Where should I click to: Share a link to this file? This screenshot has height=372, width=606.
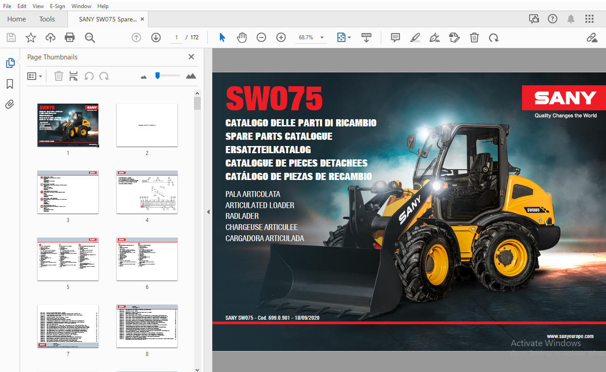592,38
